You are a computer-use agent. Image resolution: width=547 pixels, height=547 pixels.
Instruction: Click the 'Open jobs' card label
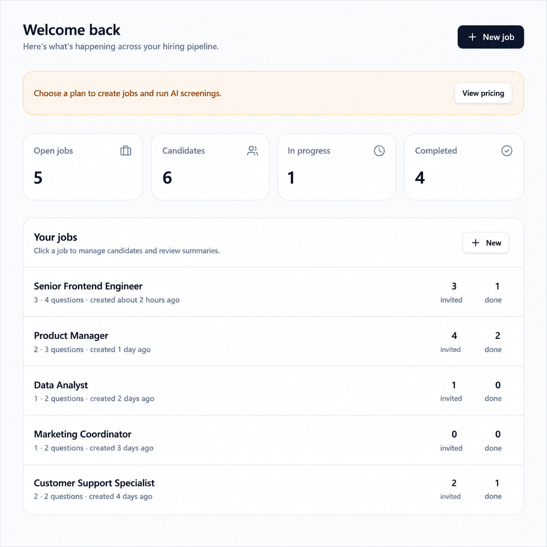[x=53, y=151]
